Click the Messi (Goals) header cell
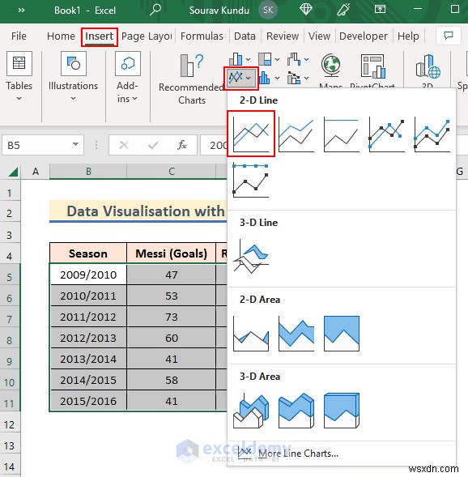468x477 pixels. tap(172, 253)
